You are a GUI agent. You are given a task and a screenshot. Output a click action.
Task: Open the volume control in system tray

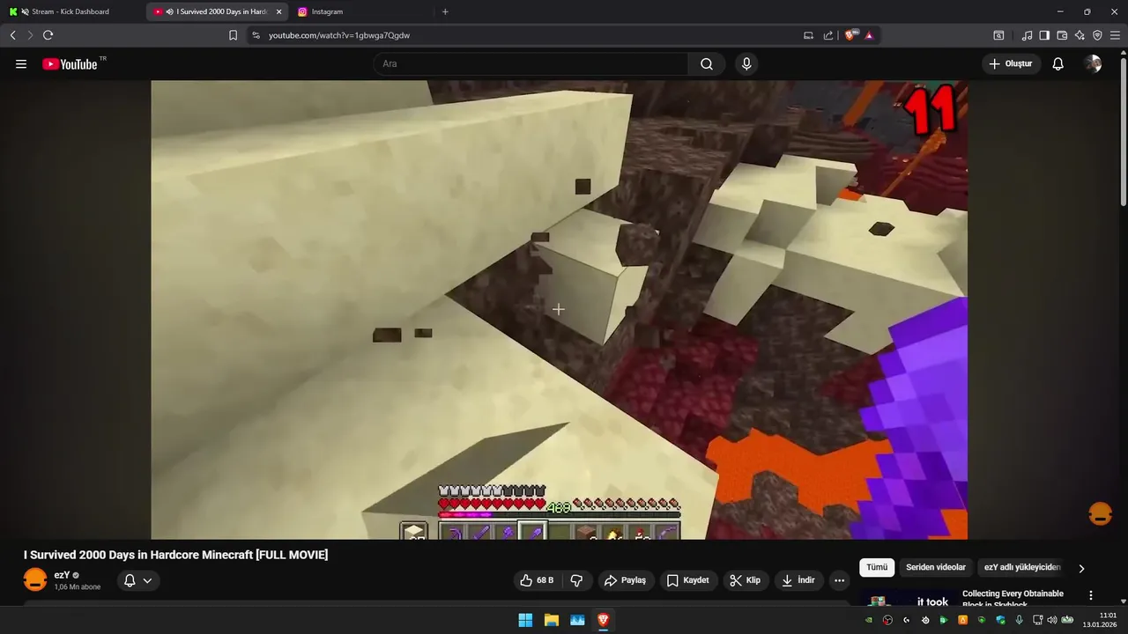[1051, 620]
